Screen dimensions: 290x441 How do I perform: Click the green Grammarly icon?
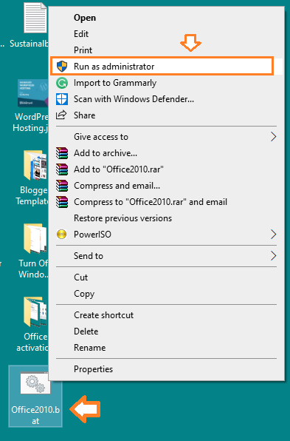tap(62, 83)
